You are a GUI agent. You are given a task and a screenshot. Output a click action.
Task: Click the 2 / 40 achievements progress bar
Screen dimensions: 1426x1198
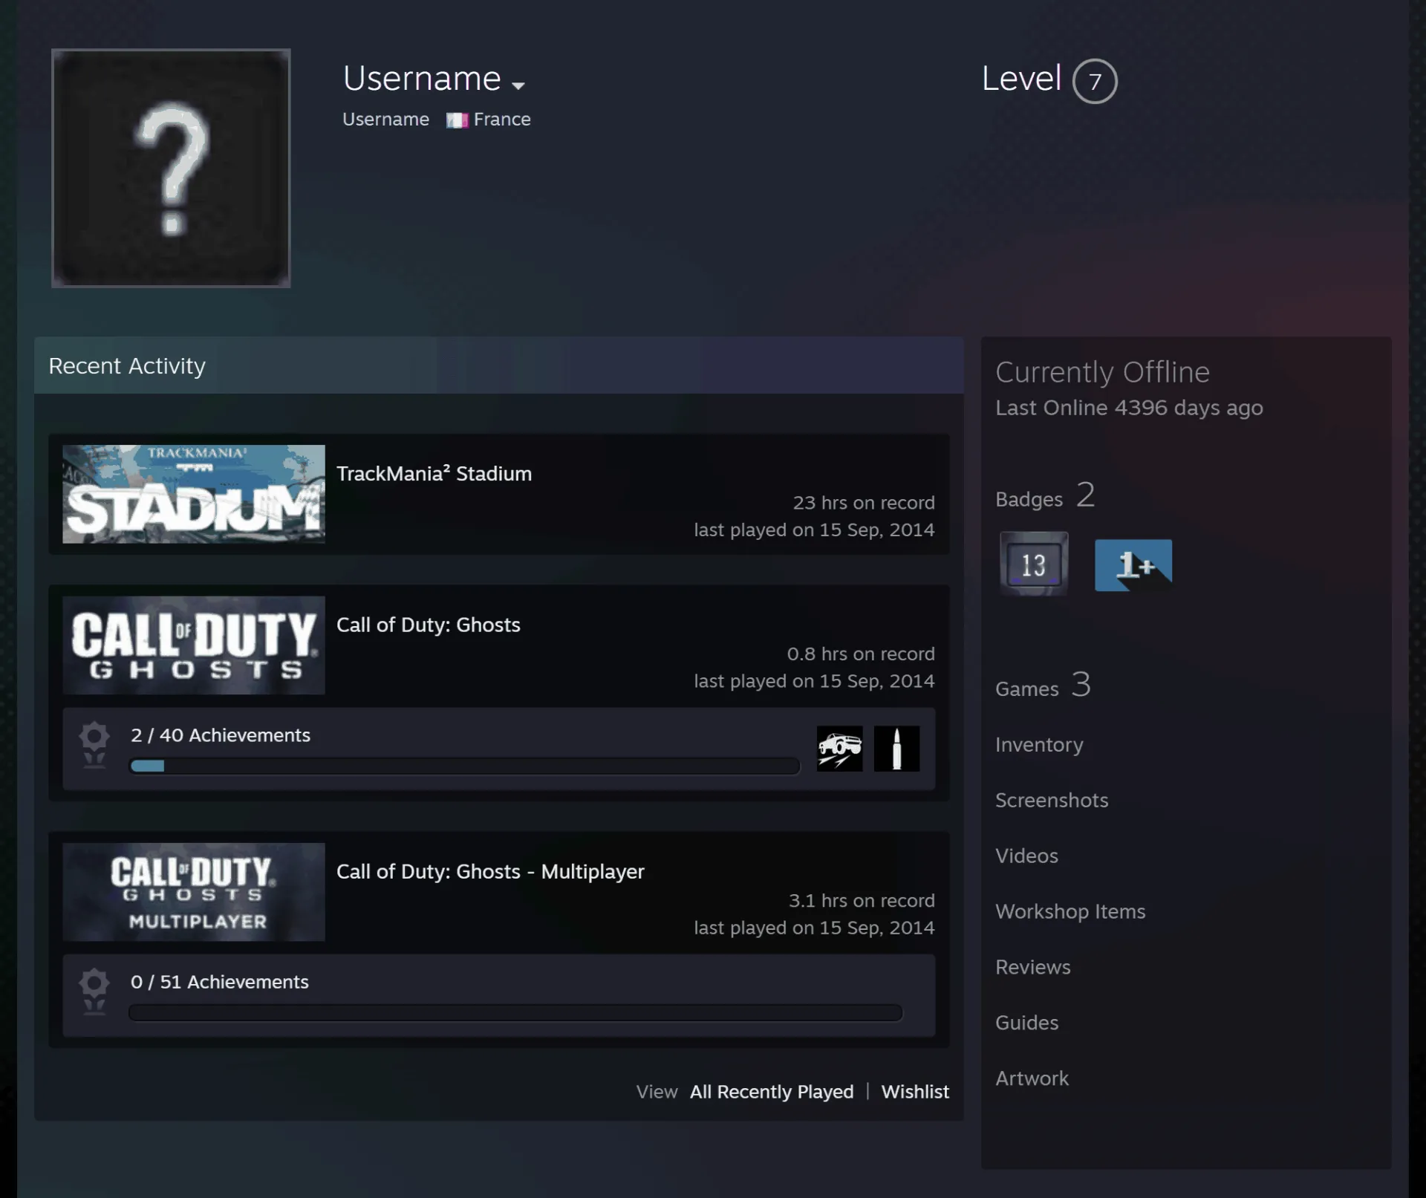[x=464, y=766]
